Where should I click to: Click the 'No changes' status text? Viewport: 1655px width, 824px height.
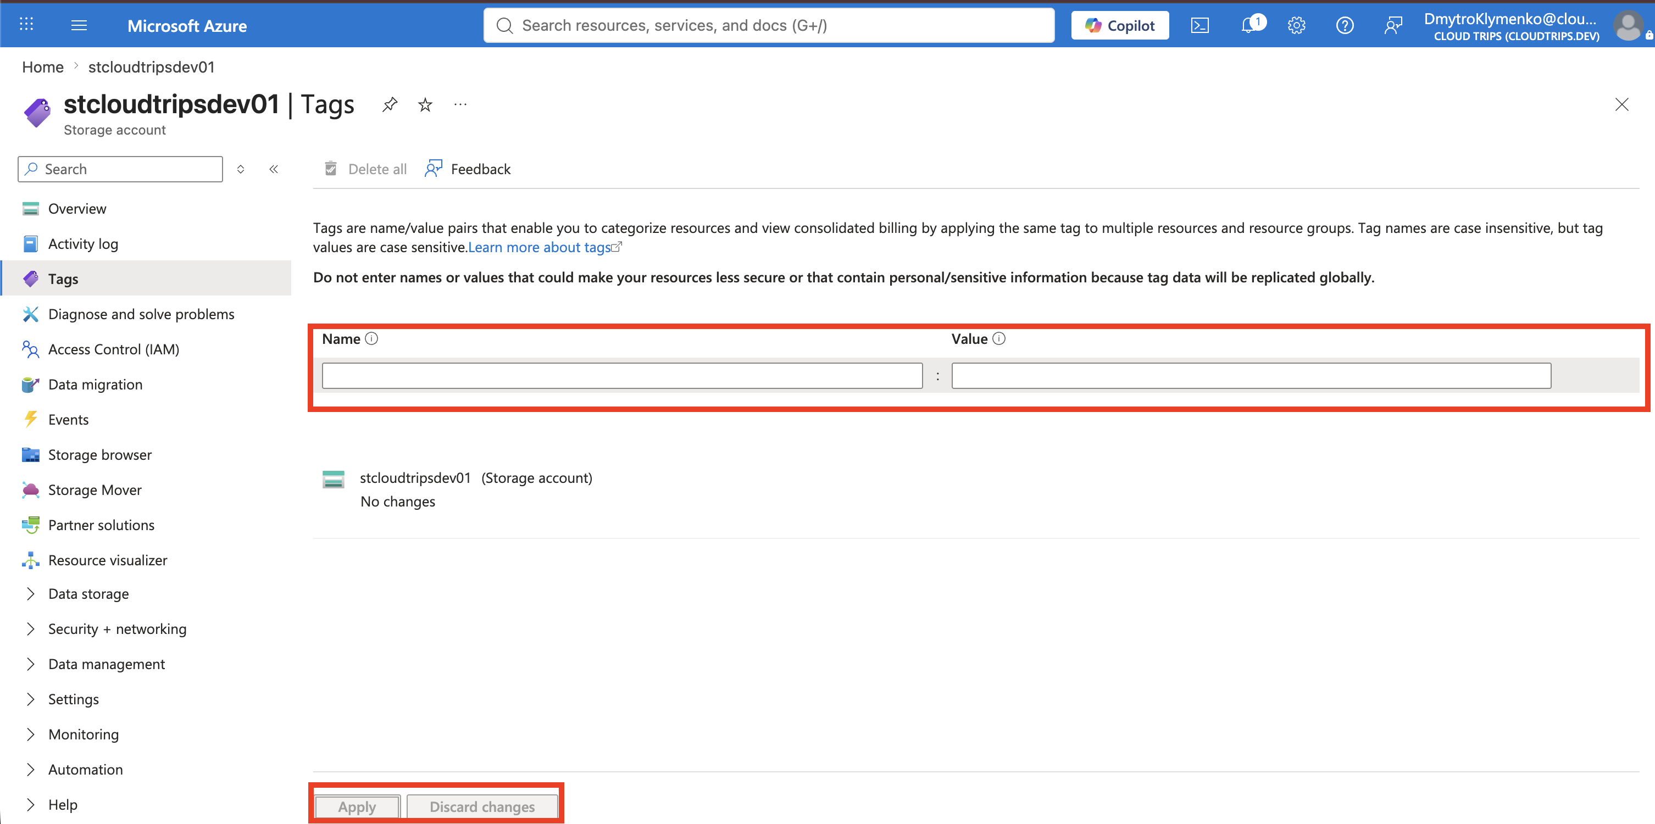coord(398,502)
